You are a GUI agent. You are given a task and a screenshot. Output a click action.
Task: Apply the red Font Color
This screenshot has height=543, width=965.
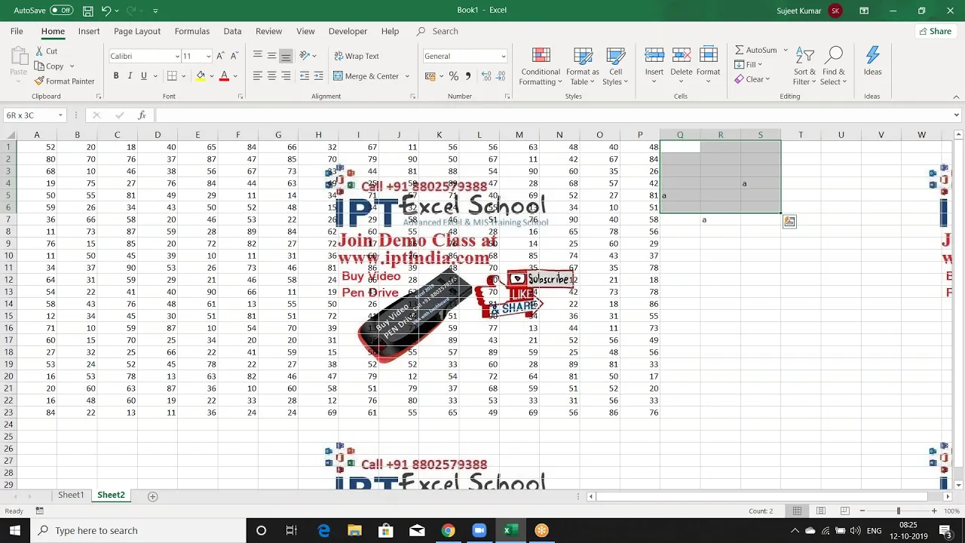(x=224, y=76)
